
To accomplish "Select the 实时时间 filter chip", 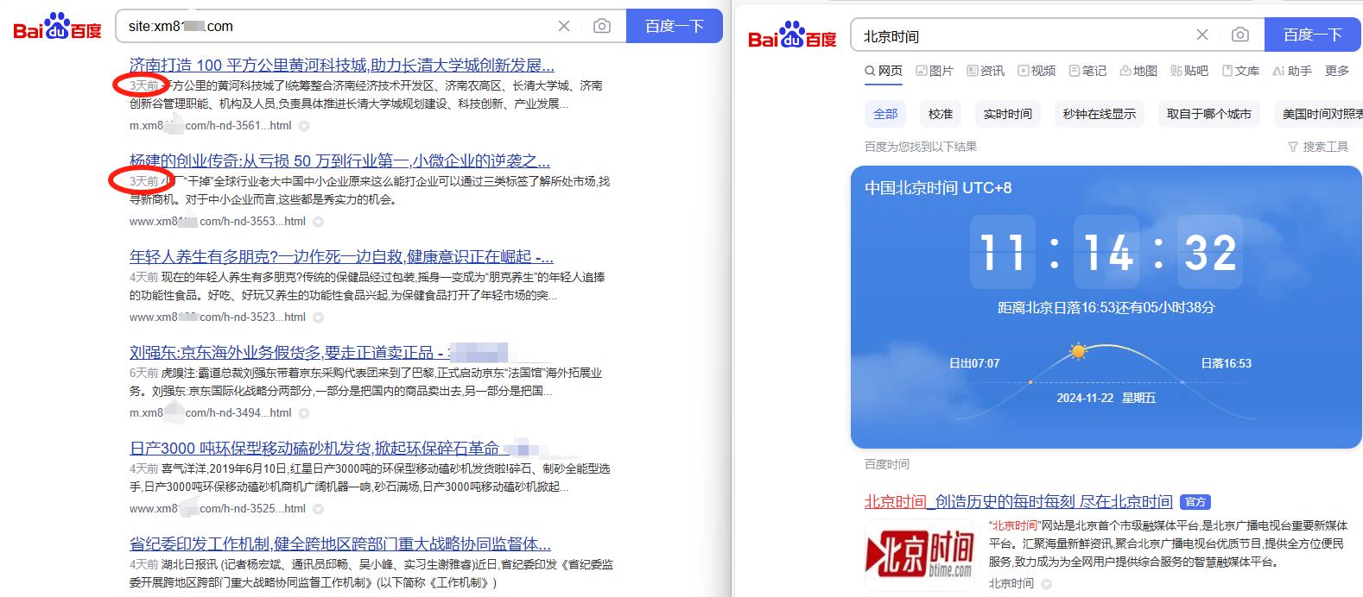I will tap(1008, 114).
